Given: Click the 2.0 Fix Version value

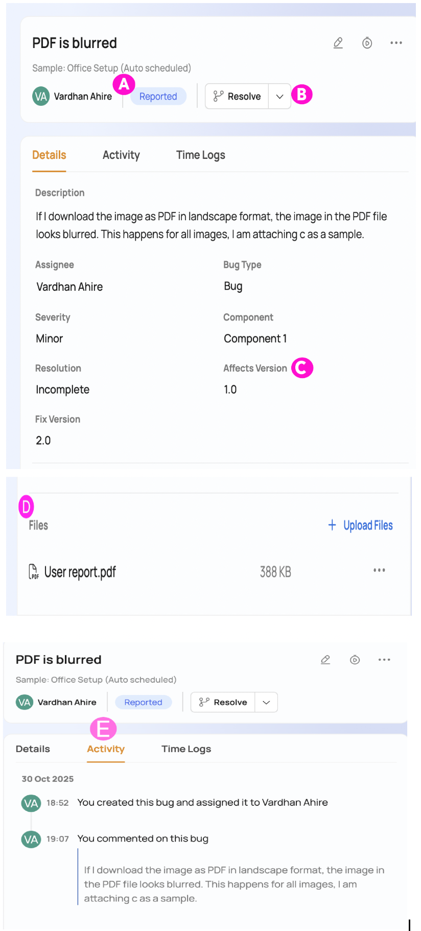Looking at the screenshot, I should (x=43, y=440).
